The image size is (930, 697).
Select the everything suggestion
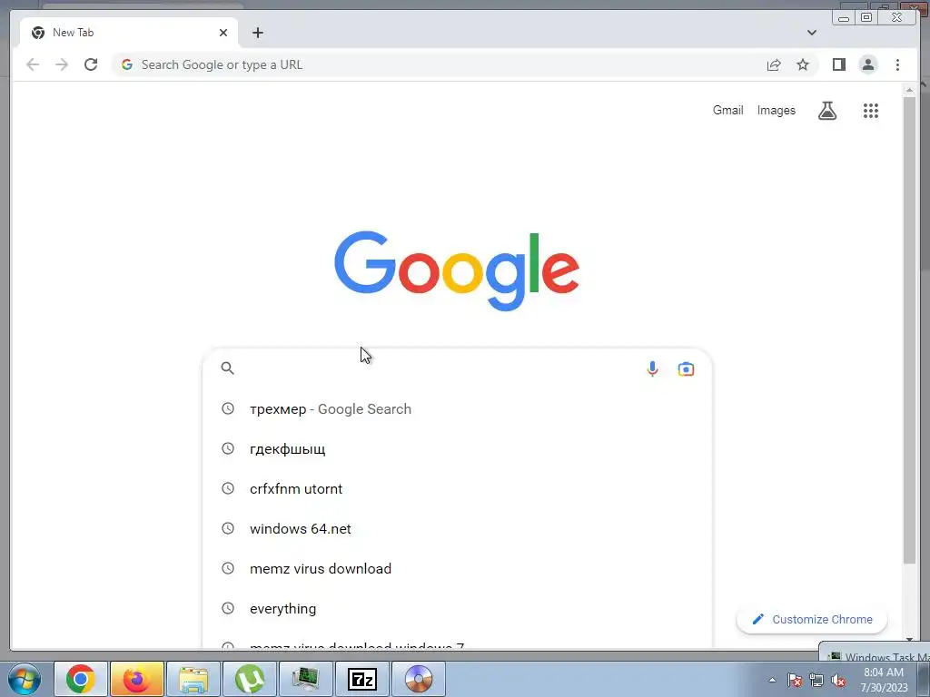[457, 608]
